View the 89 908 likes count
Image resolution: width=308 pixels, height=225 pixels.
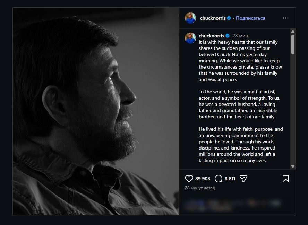click(203, 179)
